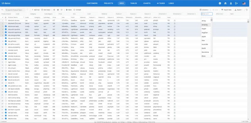Switch to the Projects tab
Image resolution: width=251 pixels, height=123 pixels.
(x=109, y=3)
